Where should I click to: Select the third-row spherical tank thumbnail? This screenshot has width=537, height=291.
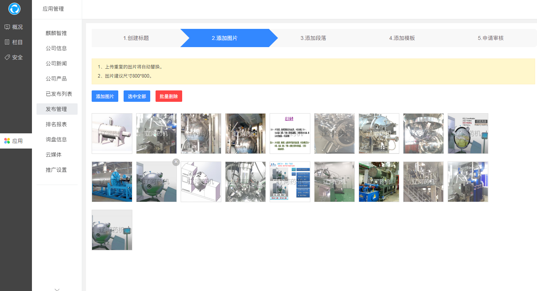click(x=112, y=230)
